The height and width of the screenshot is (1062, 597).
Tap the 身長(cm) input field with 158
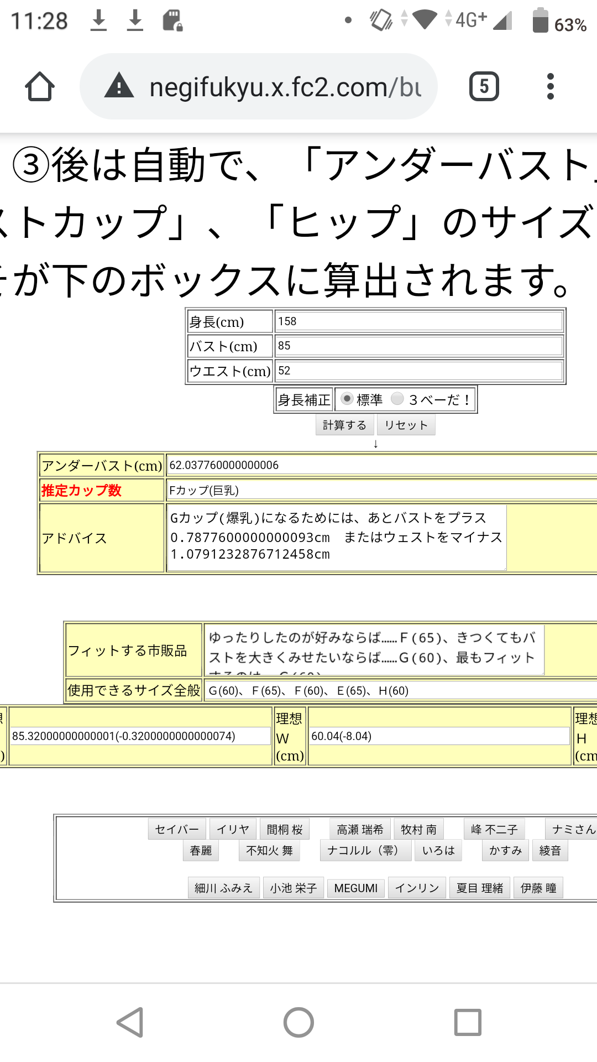(x=418, y=321)
